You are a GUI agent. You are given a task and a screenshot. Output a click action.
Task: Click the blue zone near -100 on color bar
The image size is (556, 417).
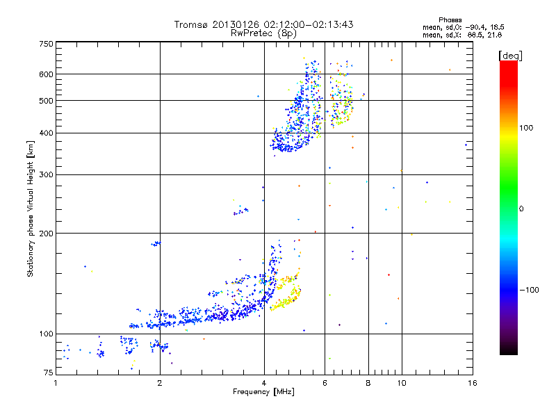(509, 289)
